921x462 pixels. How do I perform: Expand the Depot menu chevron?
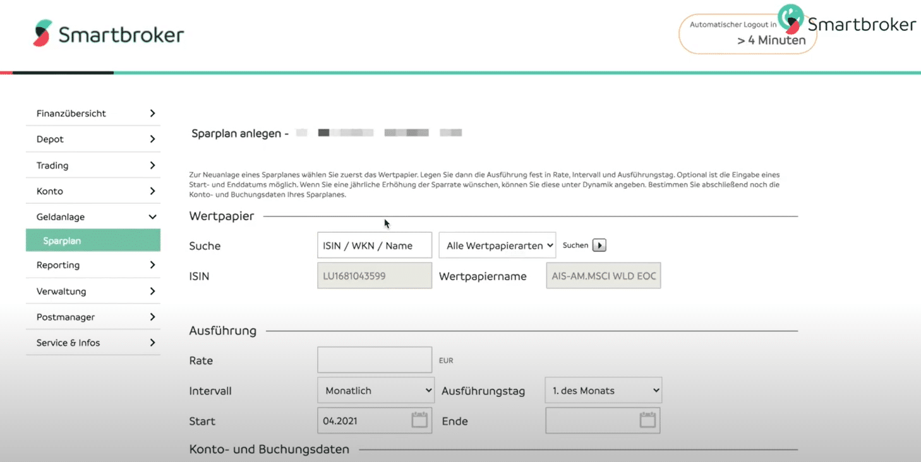152,139
